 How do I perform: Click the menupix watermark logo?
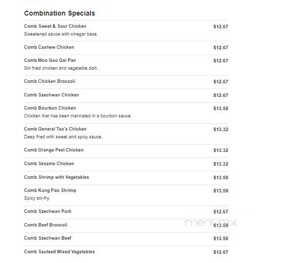click(x=211, y=223)
